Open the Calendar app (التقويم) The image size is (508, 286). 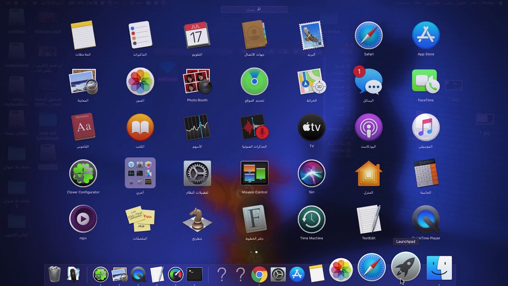point(197,35)
